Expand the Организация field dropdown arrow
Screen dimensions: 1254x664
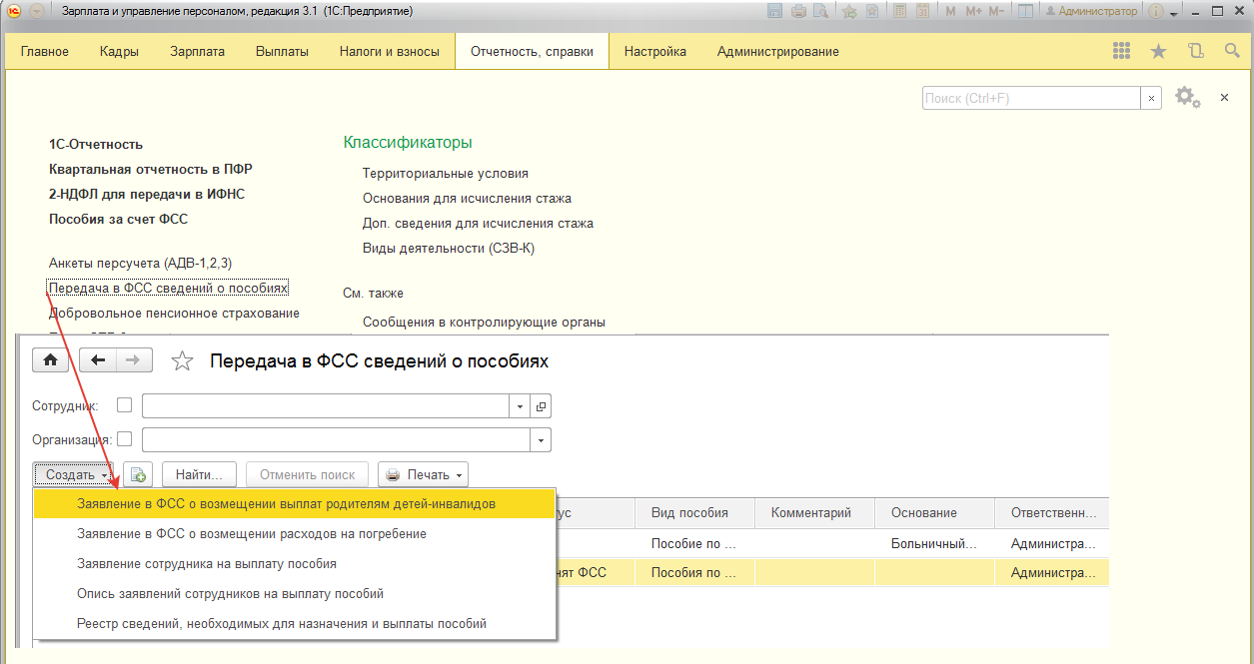click(541, 440)
